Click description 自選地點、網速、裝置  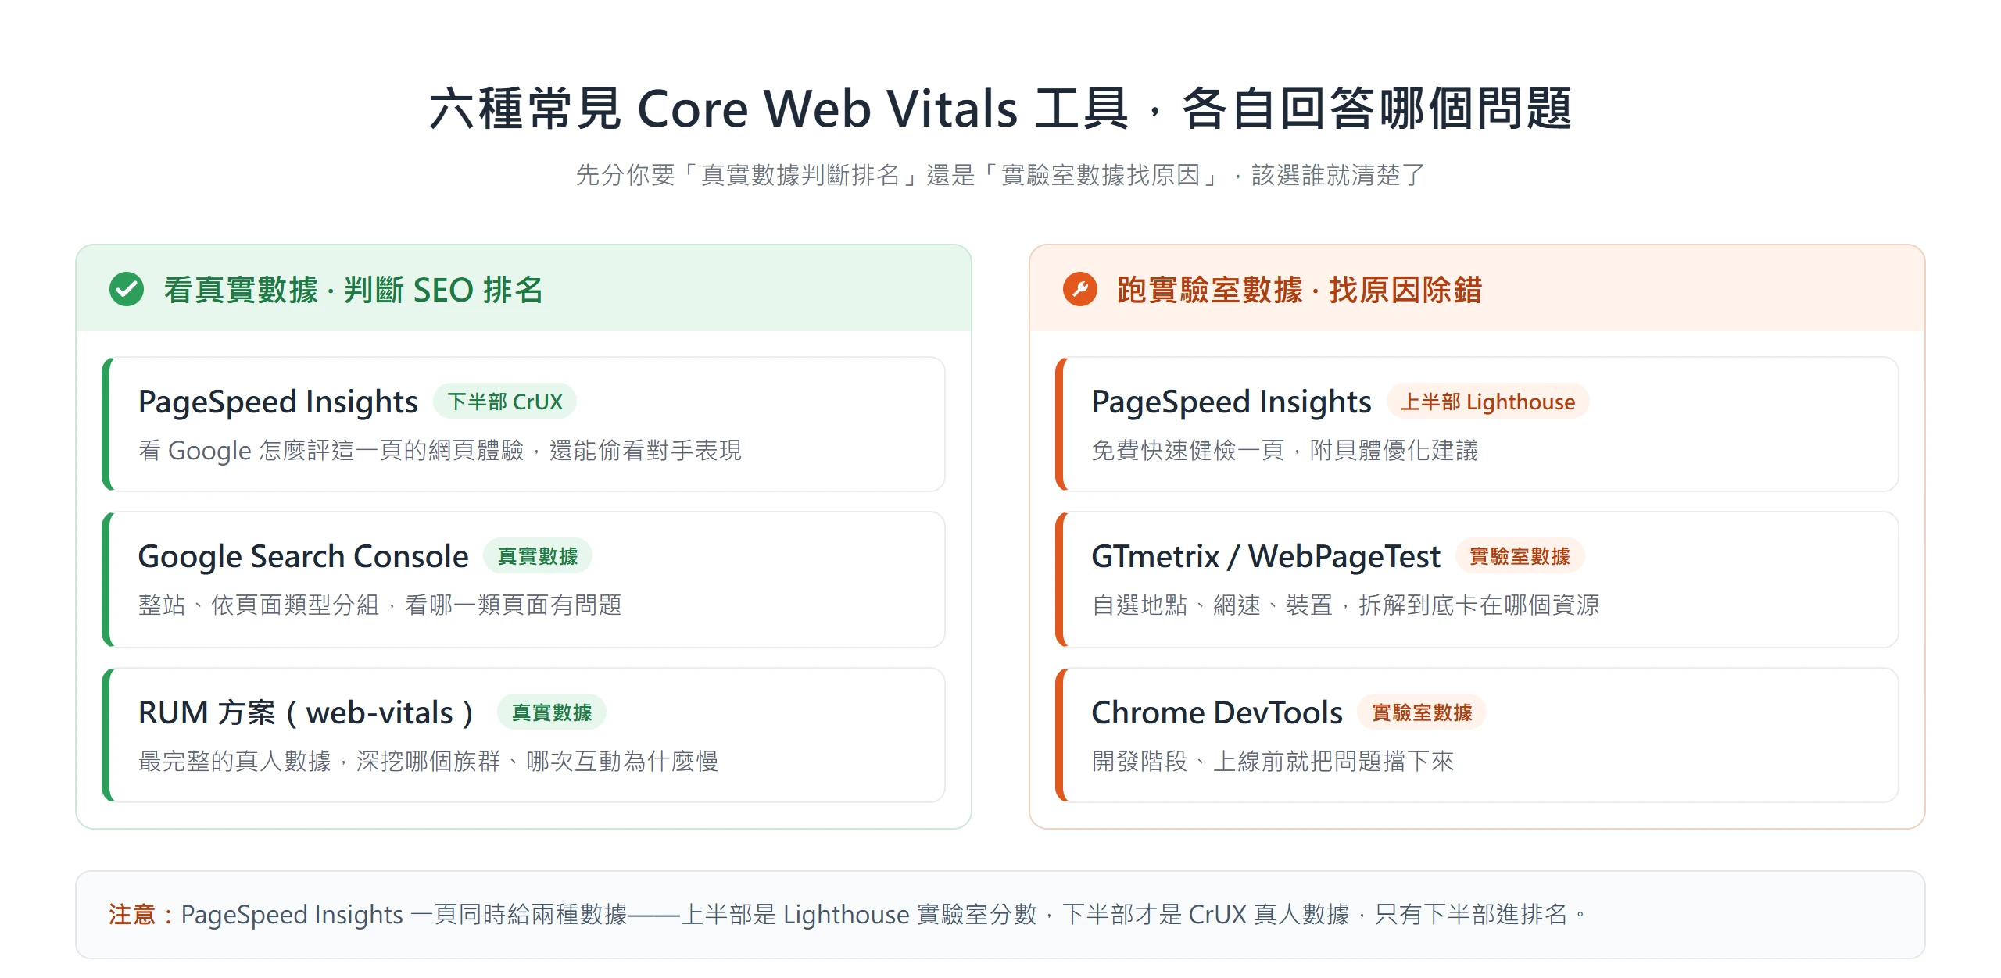1346,605
